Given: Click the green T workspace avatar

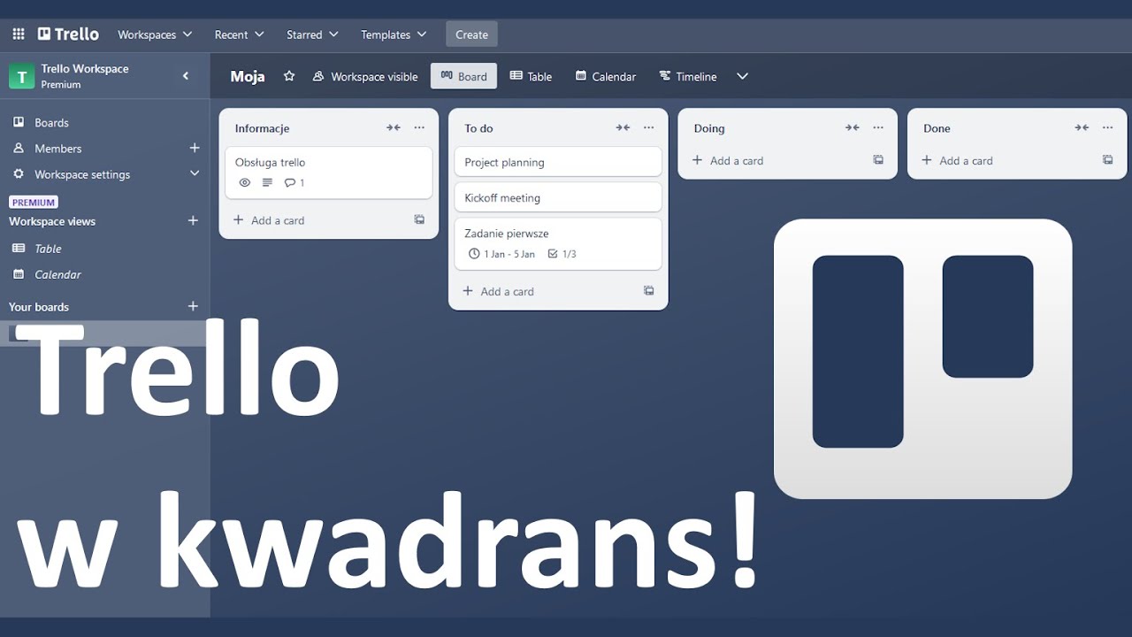Looking at the screenshot, I should (x=22, y=76).
